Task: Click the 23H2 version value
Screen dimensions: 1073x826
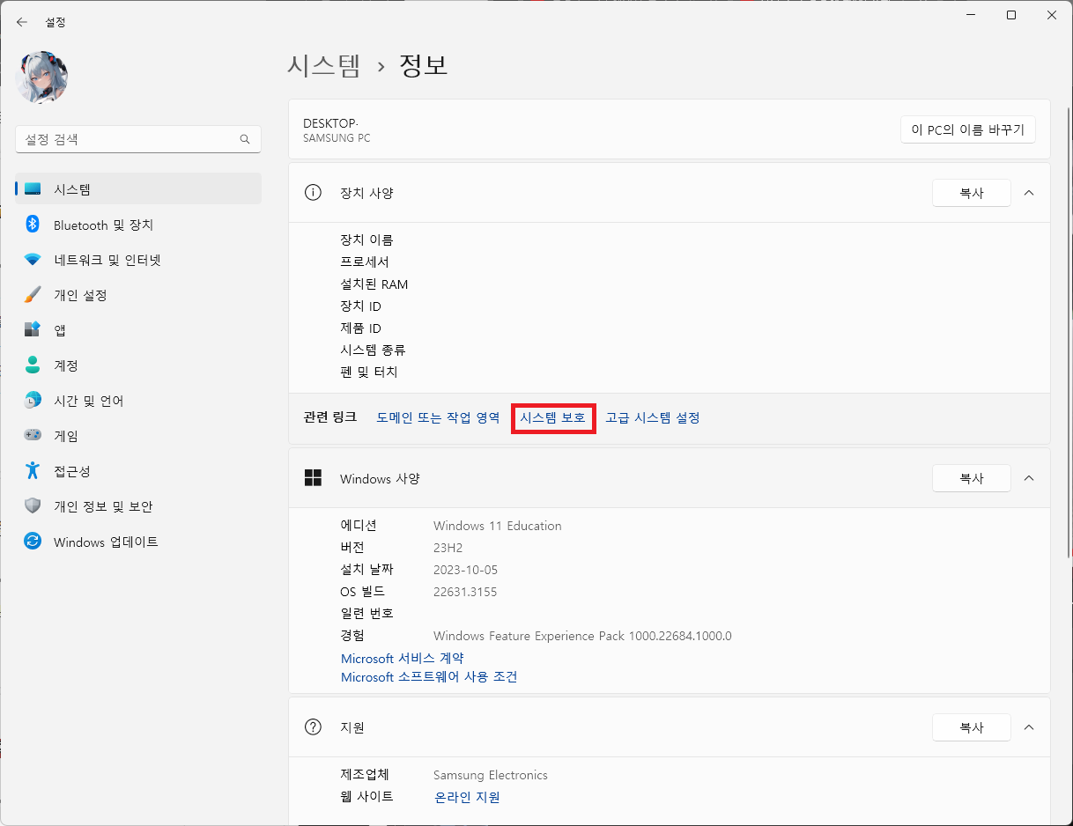Action: coord(448,548)
